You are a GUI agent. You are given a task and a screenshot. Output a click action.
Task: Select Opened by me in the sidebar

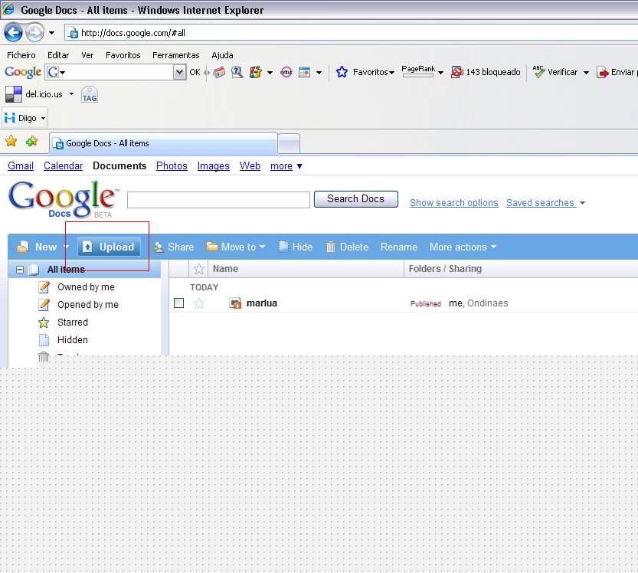pyautogui.click(x=88, y=304)
